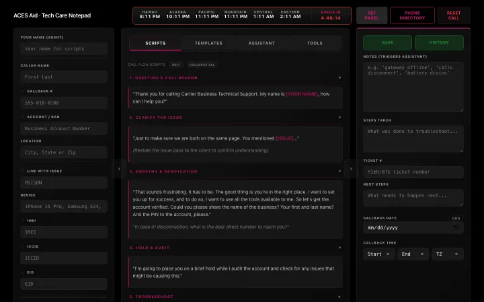Click the Reset Call button

point(454,15)
